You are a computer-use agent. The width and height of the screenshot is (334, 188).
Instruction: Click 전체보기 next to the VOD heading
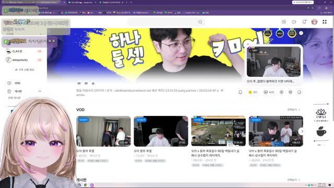293,110
